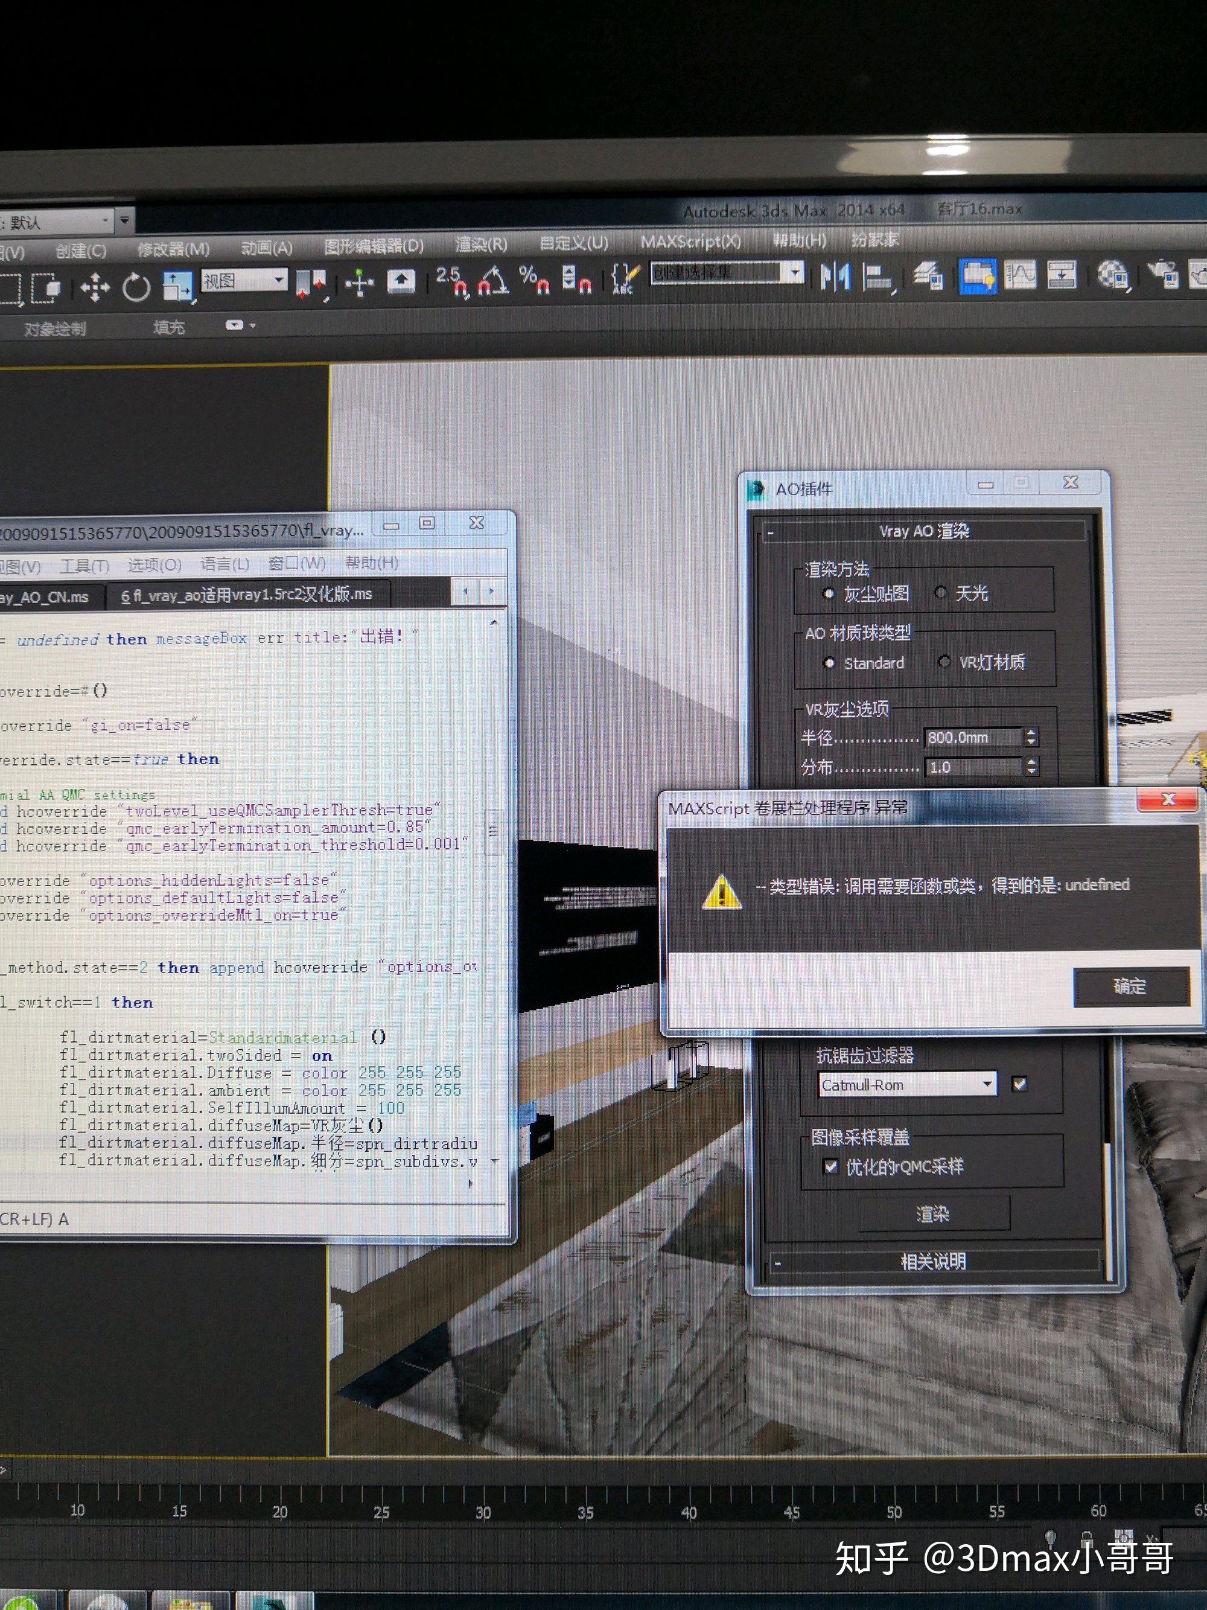Select the Scale tool icon

[x=177, y=286]
